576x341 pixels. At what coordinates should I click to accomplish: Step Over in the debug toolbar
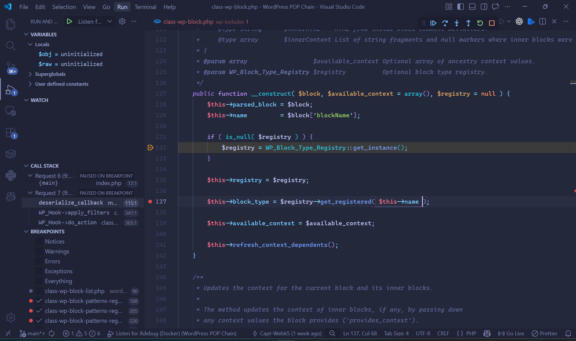(445, 23)
